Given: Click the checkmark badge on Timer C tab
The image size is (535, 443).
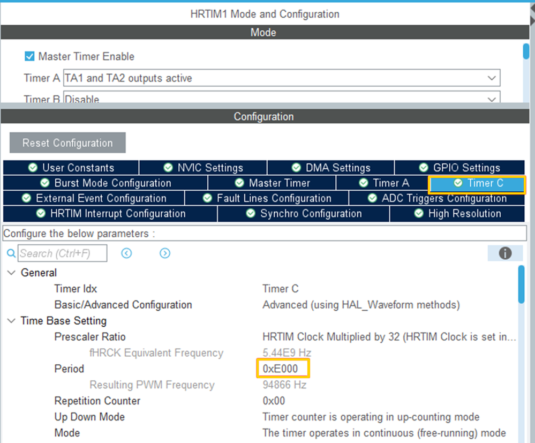Looking at the screenshot, I should click(458, 183).
